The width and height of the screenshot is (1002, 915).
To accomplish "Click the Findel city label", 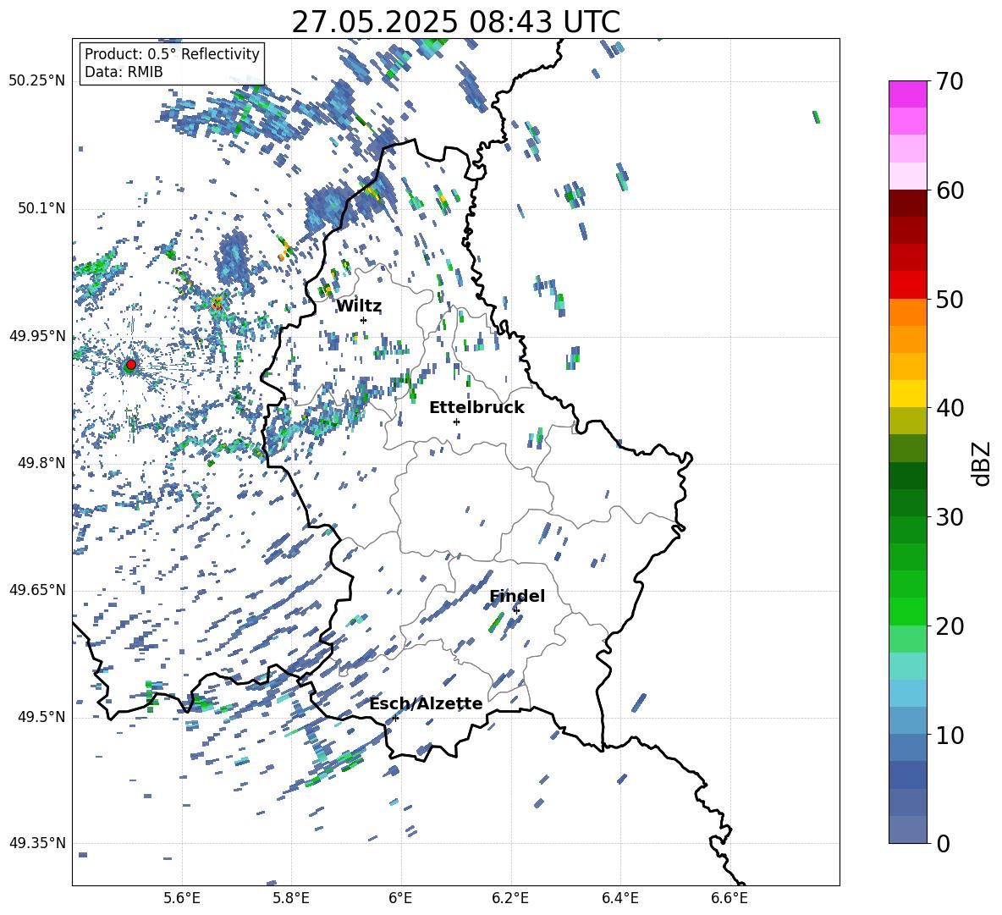I will click(517, 596).
